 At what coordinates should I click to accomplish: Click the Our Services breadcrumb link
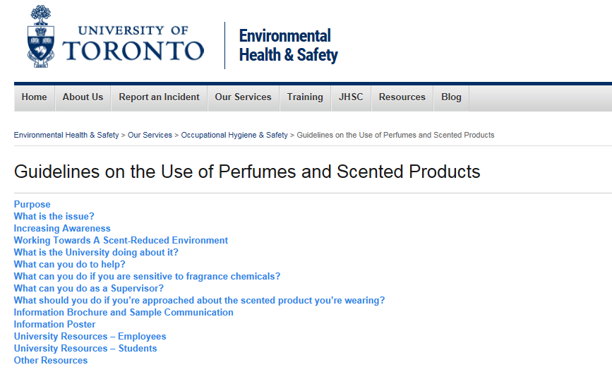(x=150, y=135)
